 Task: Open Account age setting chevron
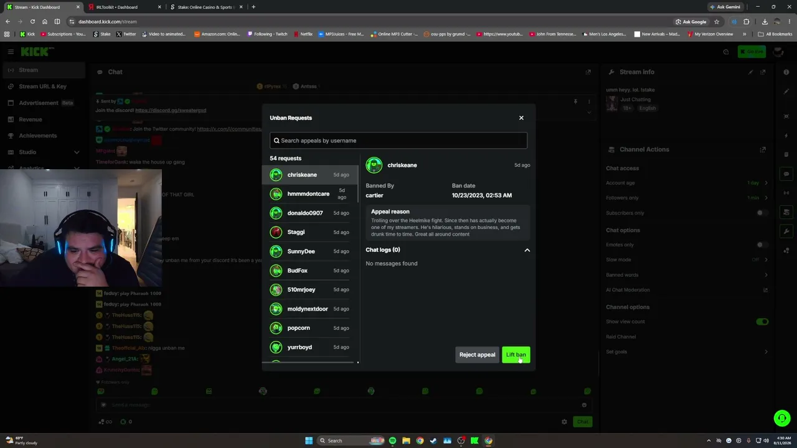(766, 183)
